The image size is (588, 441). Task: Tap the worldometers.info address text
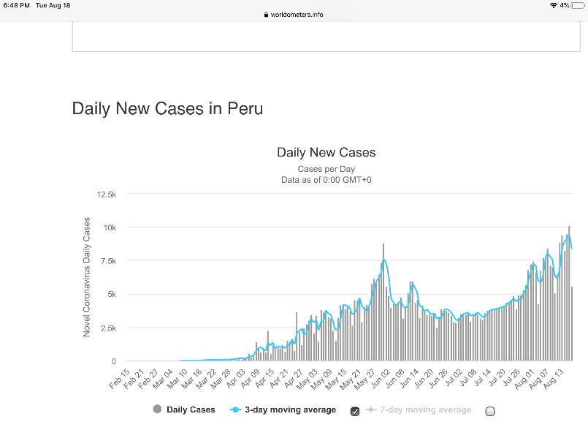point(297,15)
